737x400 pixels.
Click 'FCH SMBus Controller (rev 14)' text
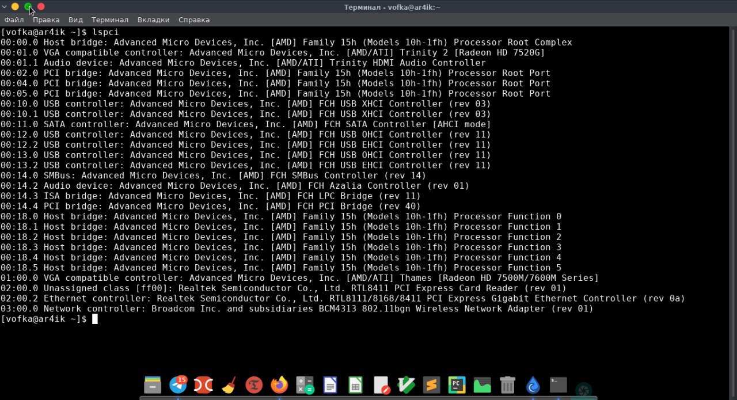[348, 176]
